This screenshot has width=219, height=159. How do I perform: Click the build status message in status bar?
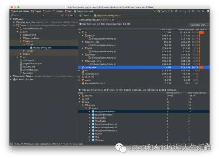[49, 144]
